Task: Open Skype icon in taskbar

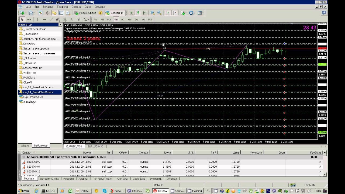Action: click(104, 191)
